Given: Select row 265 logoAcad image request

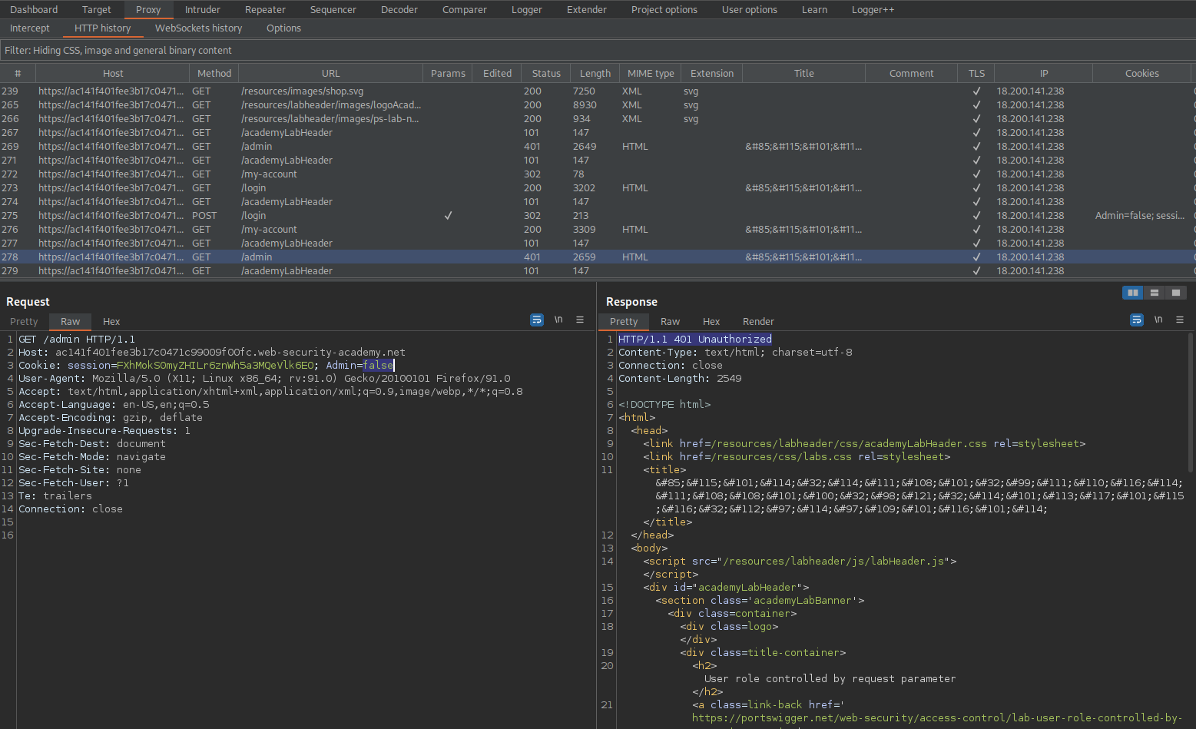Looking at the screenshot, I should coord(598,104).
